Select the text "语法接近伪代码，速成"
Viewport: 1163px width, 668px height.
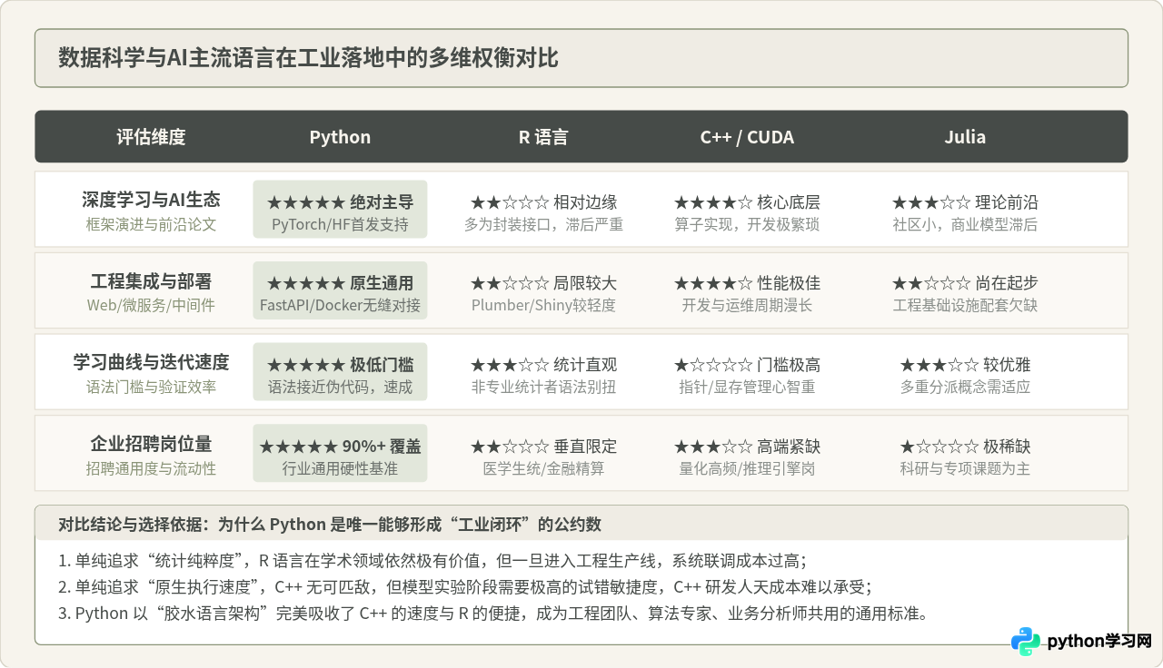(x=340, y=388)
